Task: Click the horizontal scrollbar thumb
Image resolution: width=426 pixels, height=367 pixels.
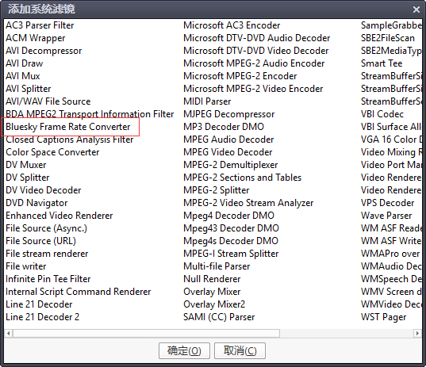Action: pyautogui.click(x=147, y=333)
